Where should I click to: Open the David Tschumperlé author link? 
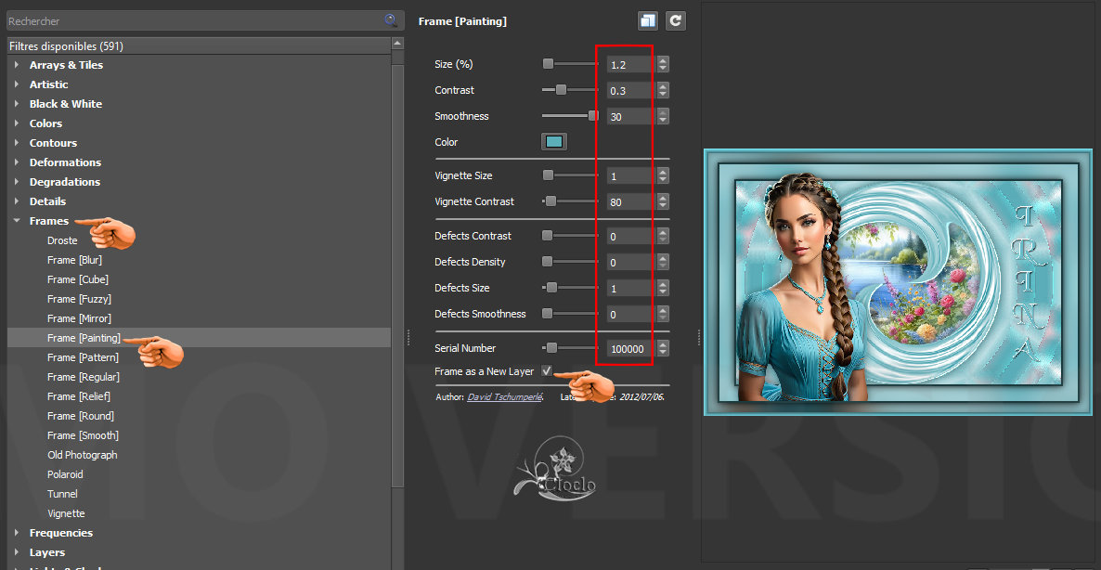tap(505, 396)
